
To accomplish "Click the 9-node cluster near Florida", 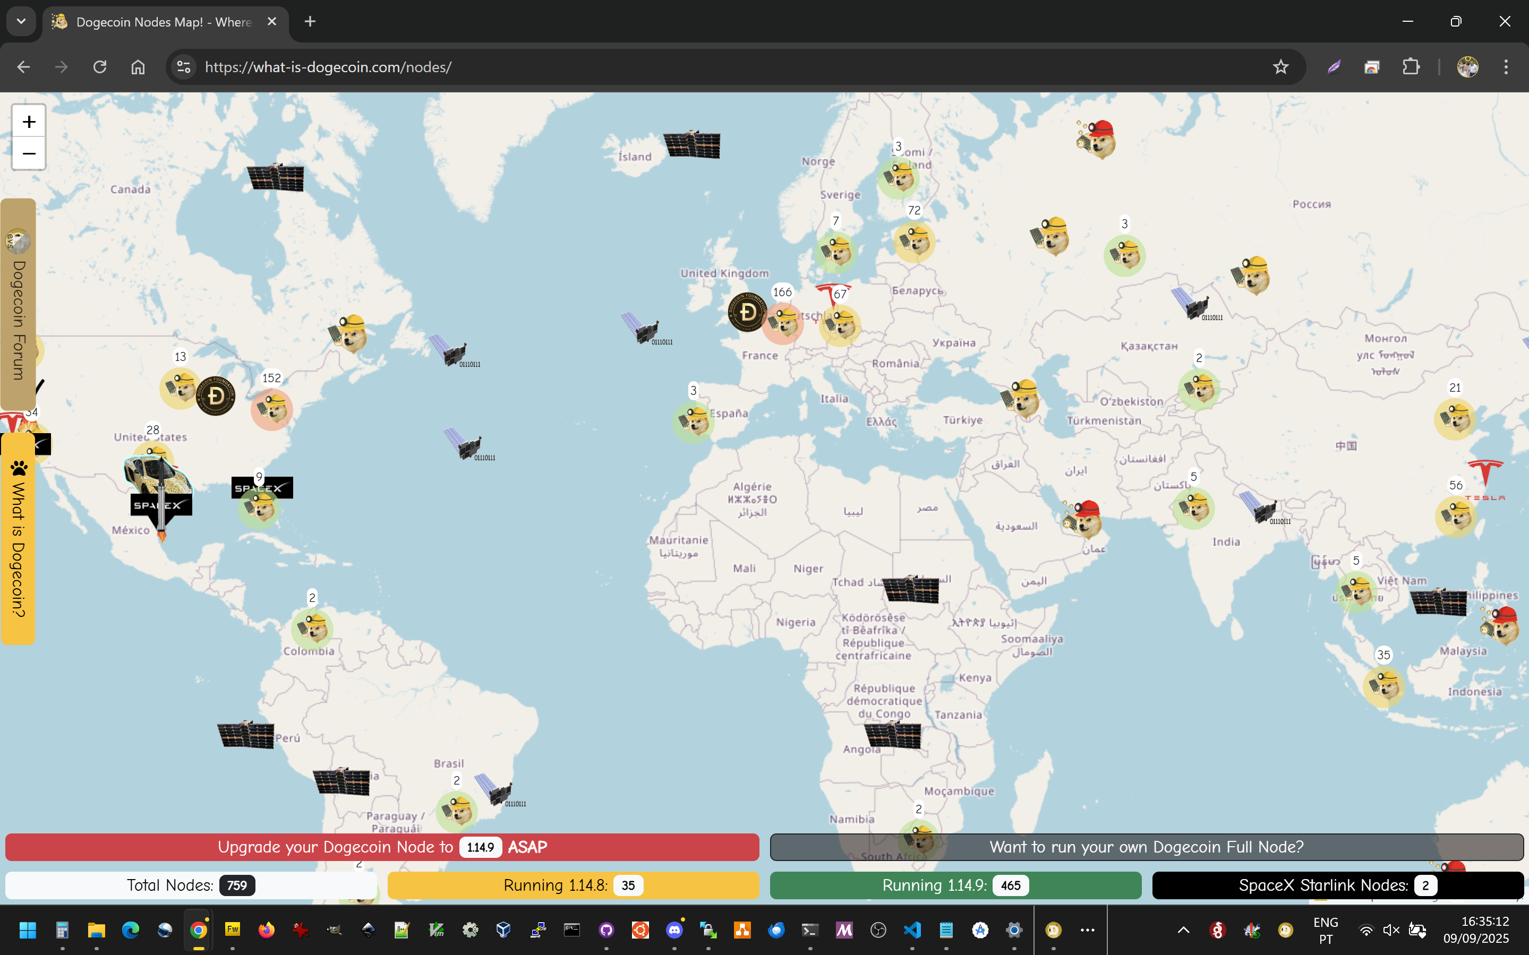I will 259,508.
